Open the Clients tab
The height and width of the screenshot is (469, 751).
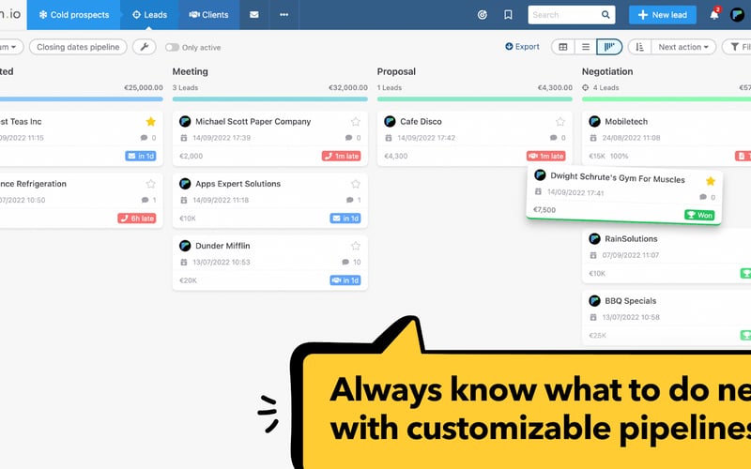[208, 15]
